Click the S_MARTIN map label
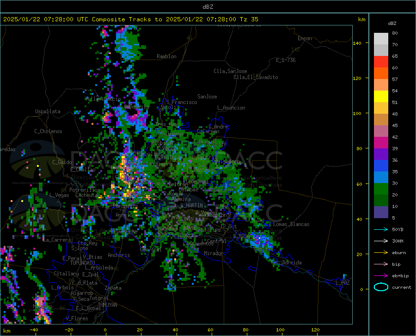 [x=191, y=206]
